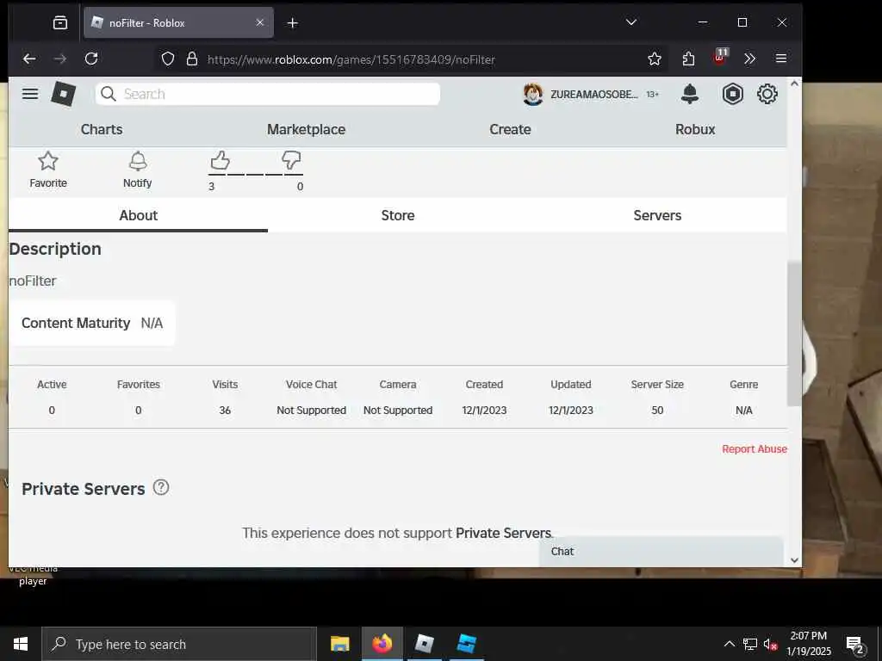The height and width of the screenshot is (661, 882).
Task: Select the About tab
Action: (x=139, y=215)
